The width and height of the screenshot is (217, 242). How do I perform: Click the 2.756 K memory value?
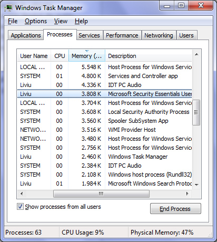(x=91, y=148)
